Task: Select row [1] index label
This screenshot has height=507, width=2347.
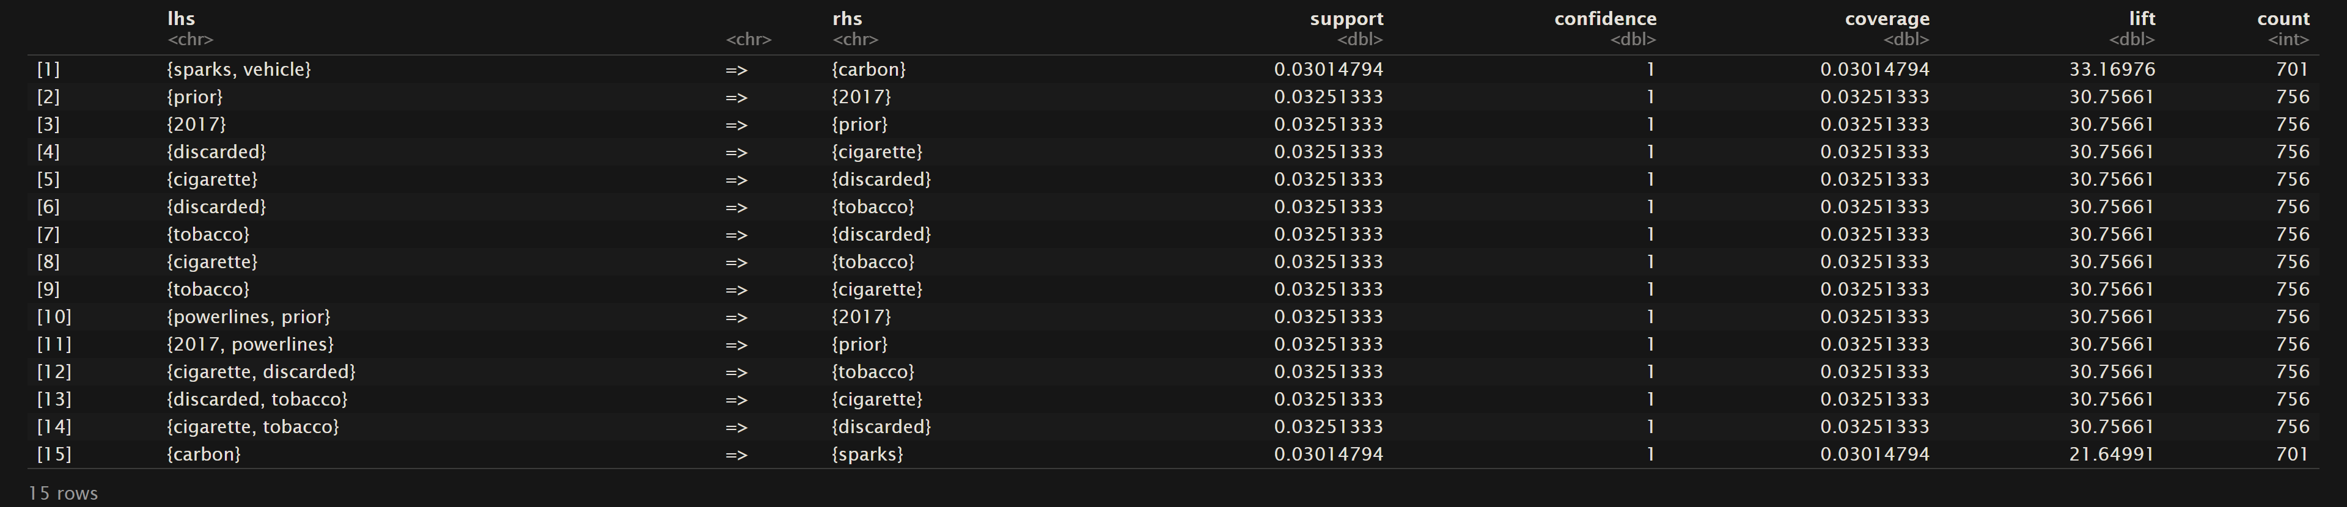Action: [48, 69]
